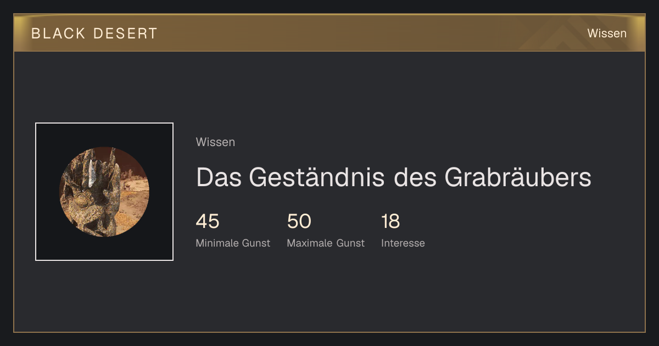The width and height of the screenshot is (659, 346).
Task: Click the Minimale Gunst label
Action: [233, 243]
